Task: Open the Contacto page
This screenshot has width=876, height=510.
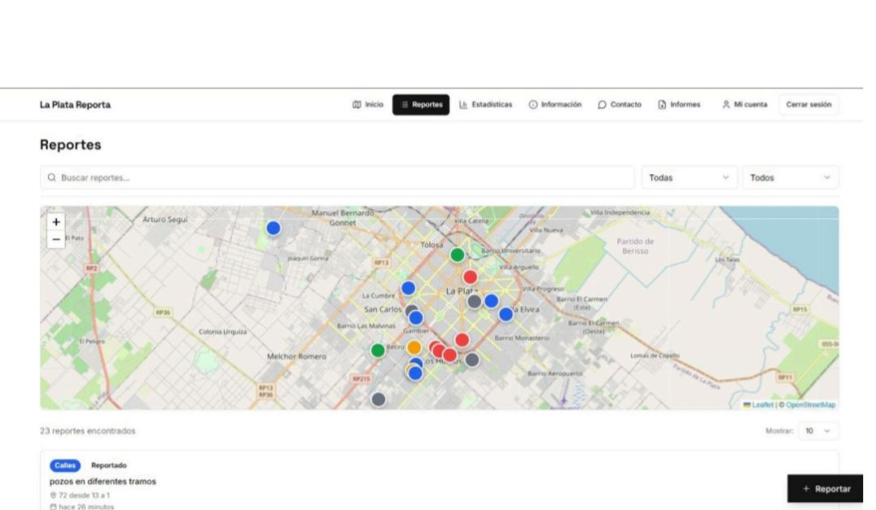Action: coord(619,105)
